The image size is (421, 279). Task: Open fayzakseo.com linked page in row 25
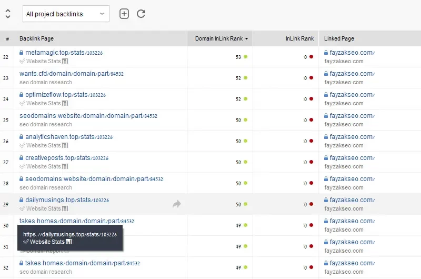click(349, 116)
